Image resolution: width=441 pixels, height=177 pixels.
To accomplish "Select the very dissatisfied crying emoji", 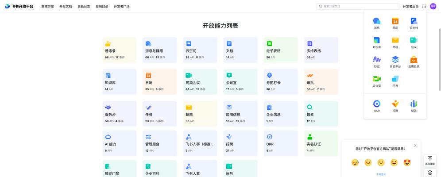I will pos(355,162).
